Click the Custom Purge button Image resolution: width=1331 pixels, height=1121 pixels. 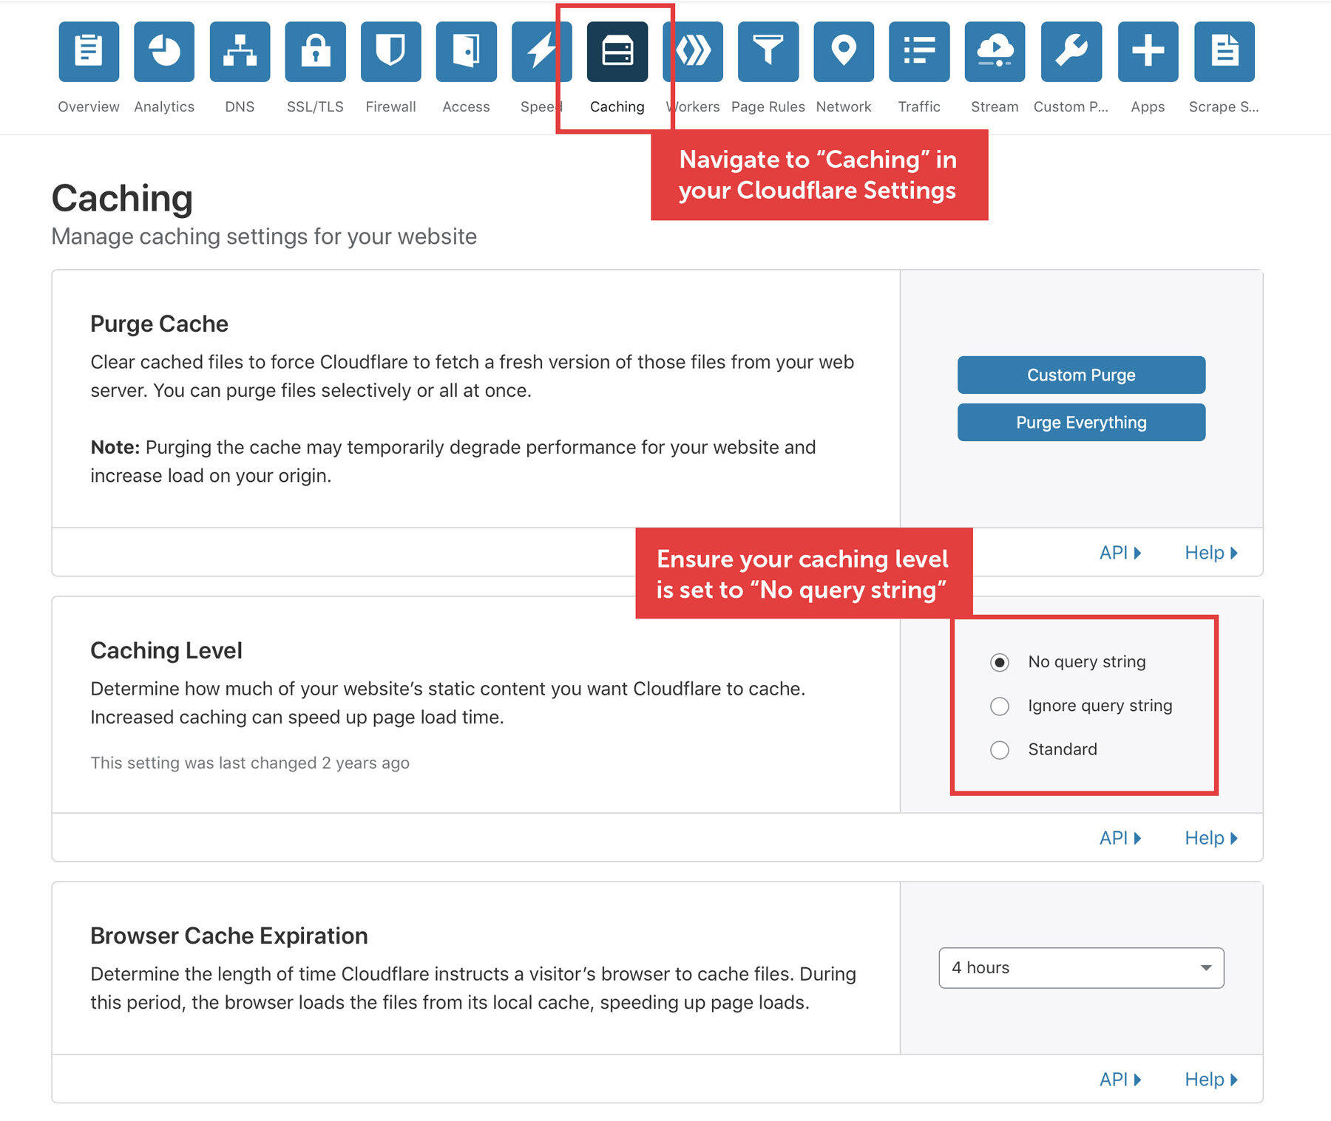coord(1081,375)
